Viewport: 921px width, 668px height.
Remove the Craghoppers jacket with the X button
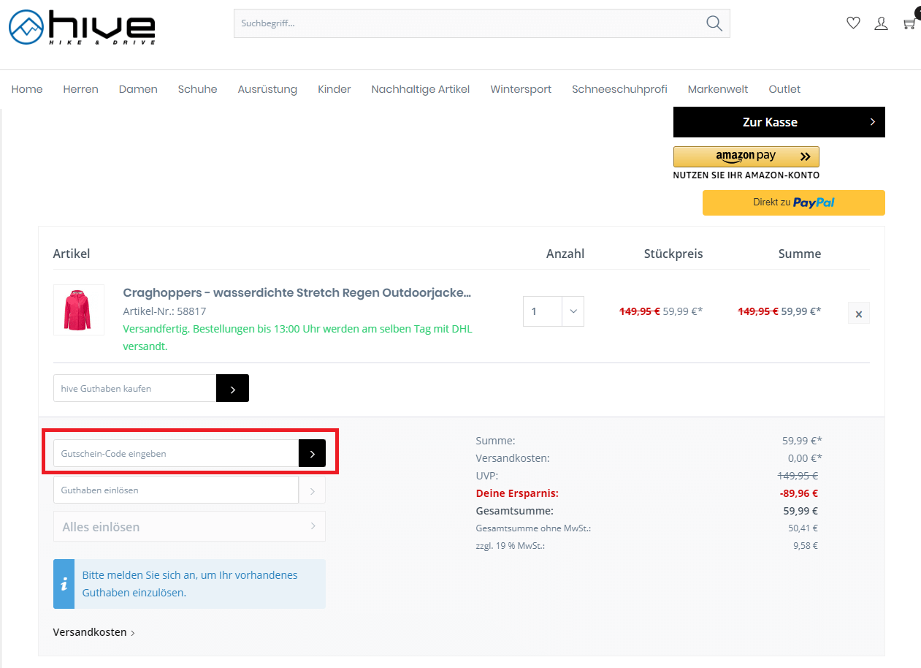[859, 314]
